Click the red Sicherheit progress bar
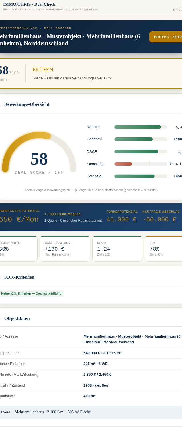182x427 pixels. (x=141, y=164)
